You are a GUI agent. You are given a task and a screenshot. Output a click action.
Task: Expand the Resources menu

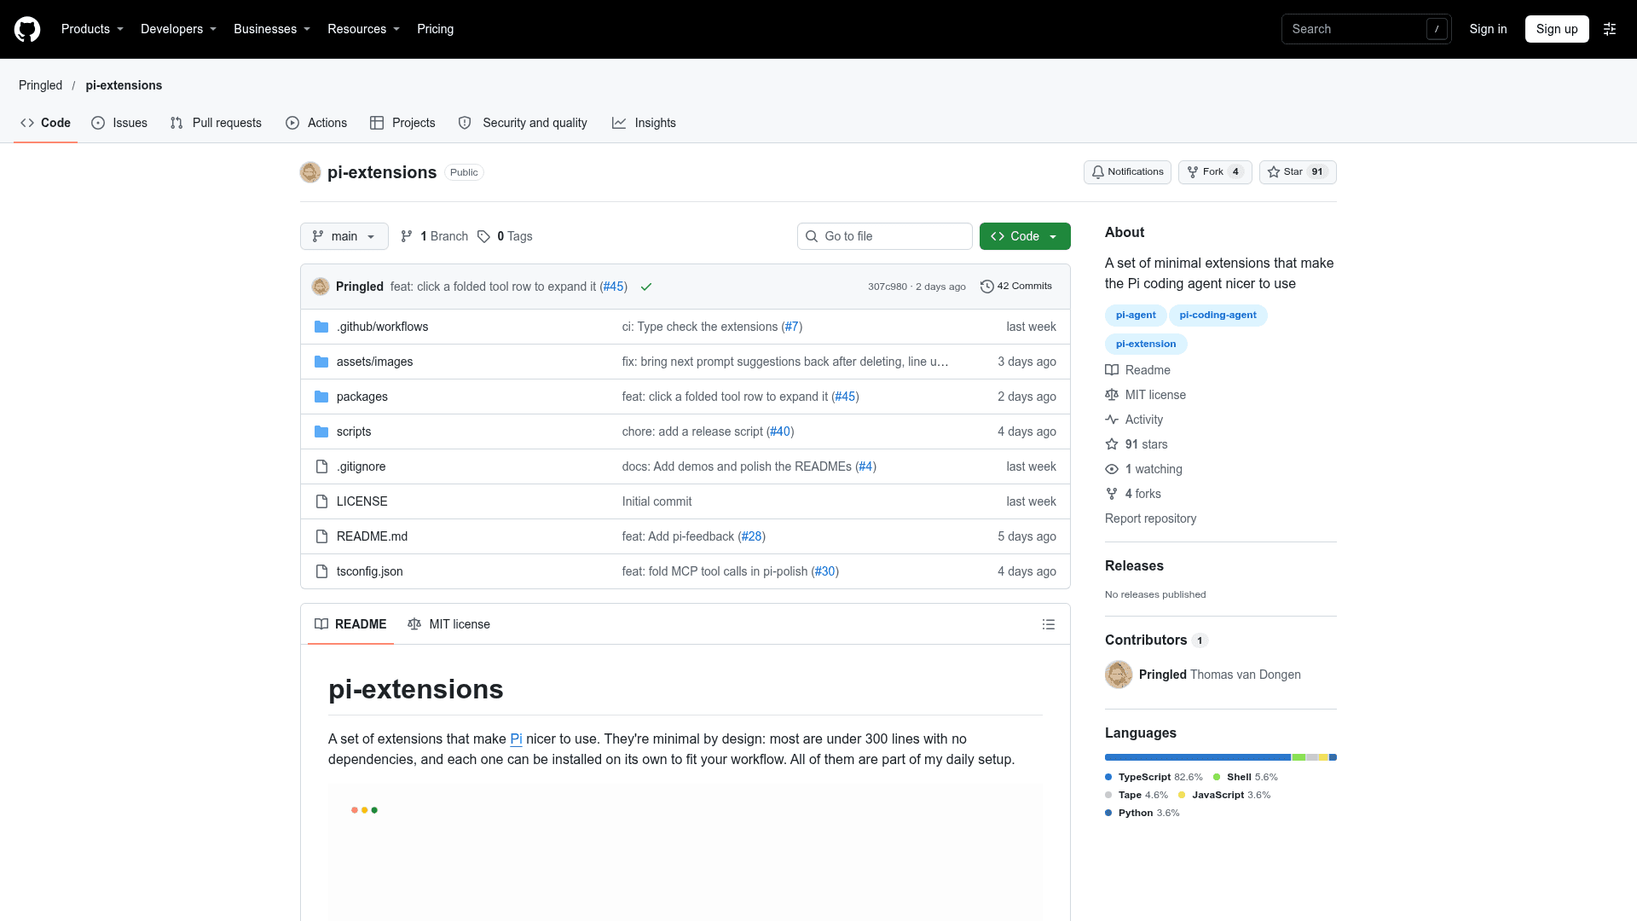tap(363, 29)
